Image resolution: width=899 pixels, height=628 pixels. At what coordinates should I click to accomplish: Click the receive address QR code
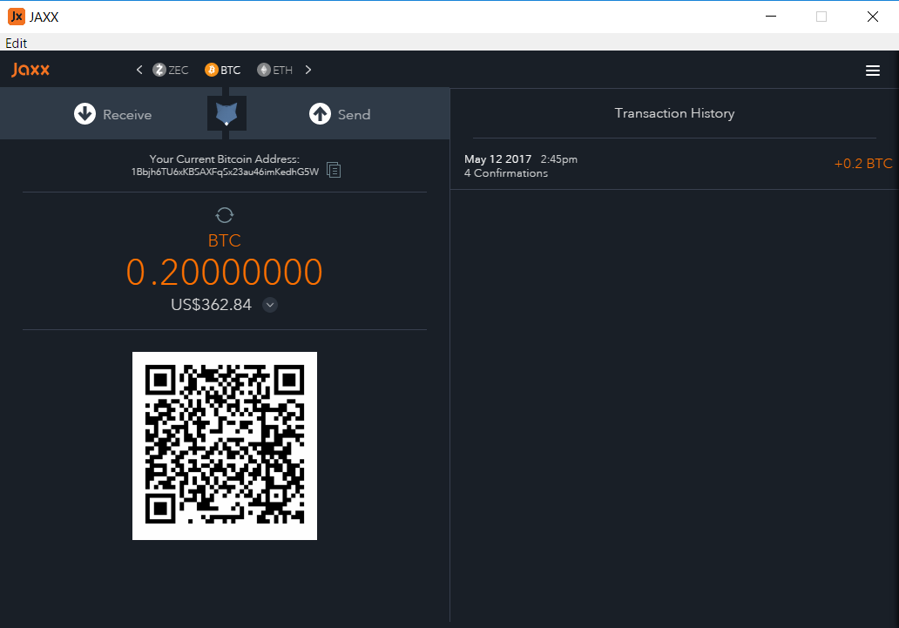(225, 446)
